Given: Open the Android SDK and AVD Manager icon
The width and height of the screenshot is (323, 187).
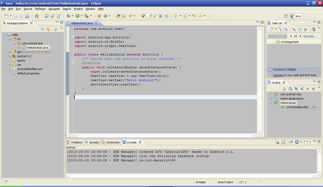Looking at the screenshot, I should pyautogui.click(x=37, y=16).
